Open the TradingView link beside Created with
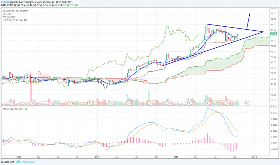 tap(28, 162)
